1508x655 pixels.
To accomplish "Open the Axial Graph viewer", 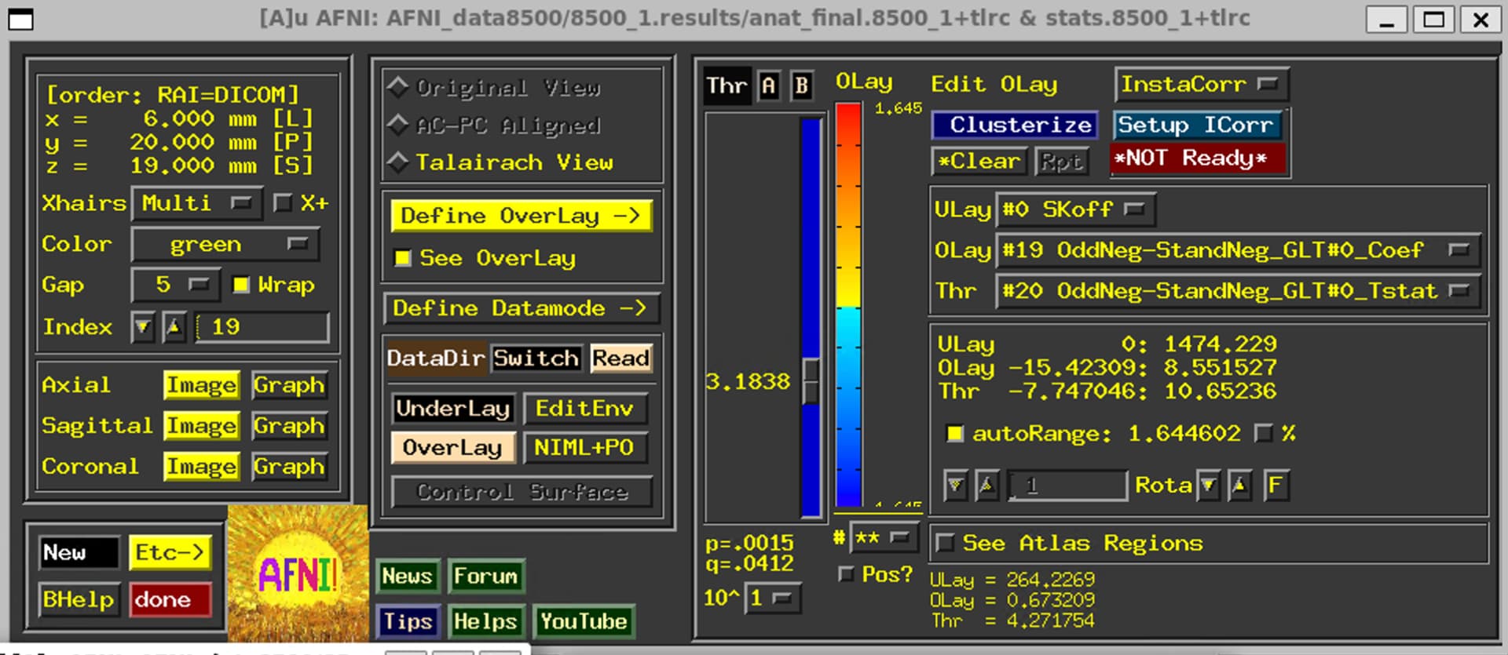I will point(289,385).
